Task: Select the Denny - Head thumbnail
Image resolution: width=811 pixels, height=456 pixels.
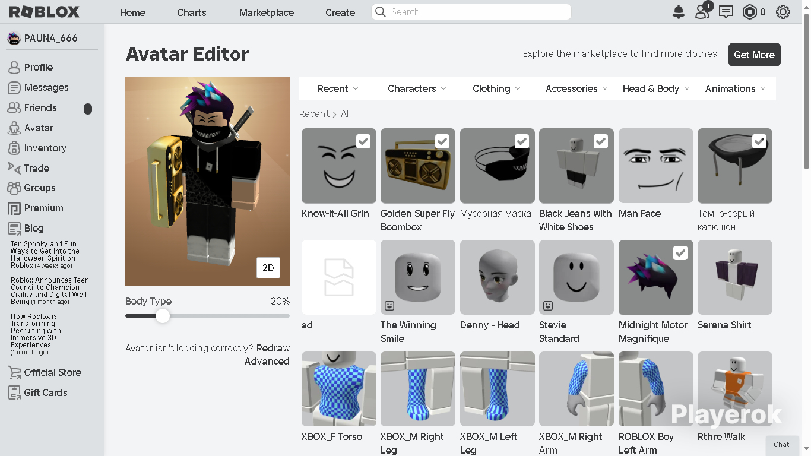Action: click(498, 277)
